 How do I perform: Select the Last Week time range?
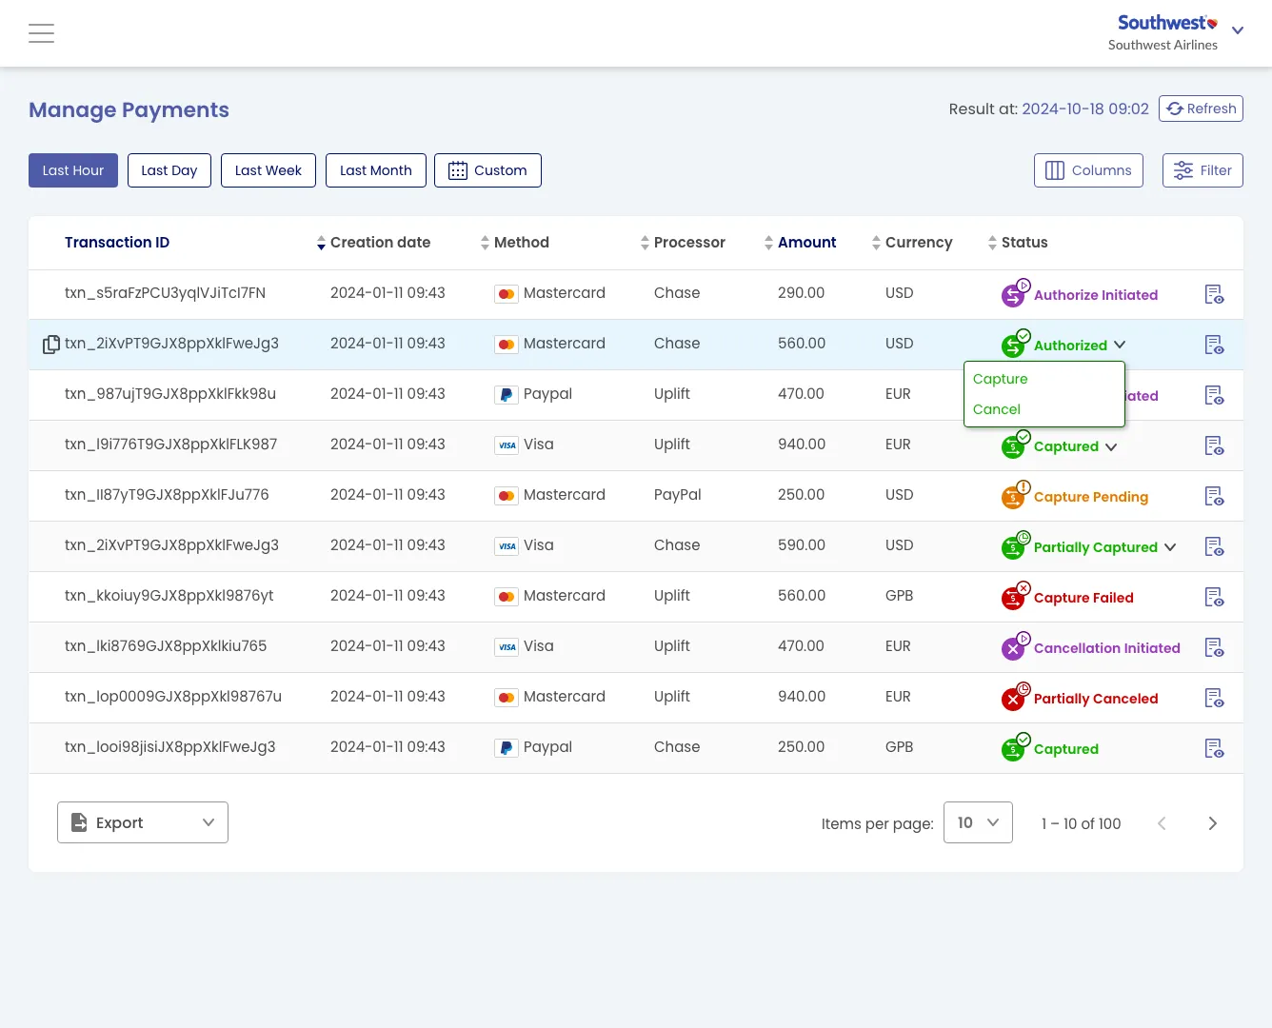(268, 170)
